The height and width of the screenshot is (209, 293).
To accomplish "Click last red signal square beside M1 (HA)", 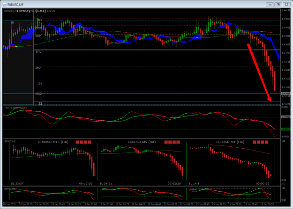I will click(x=266, y=142).
